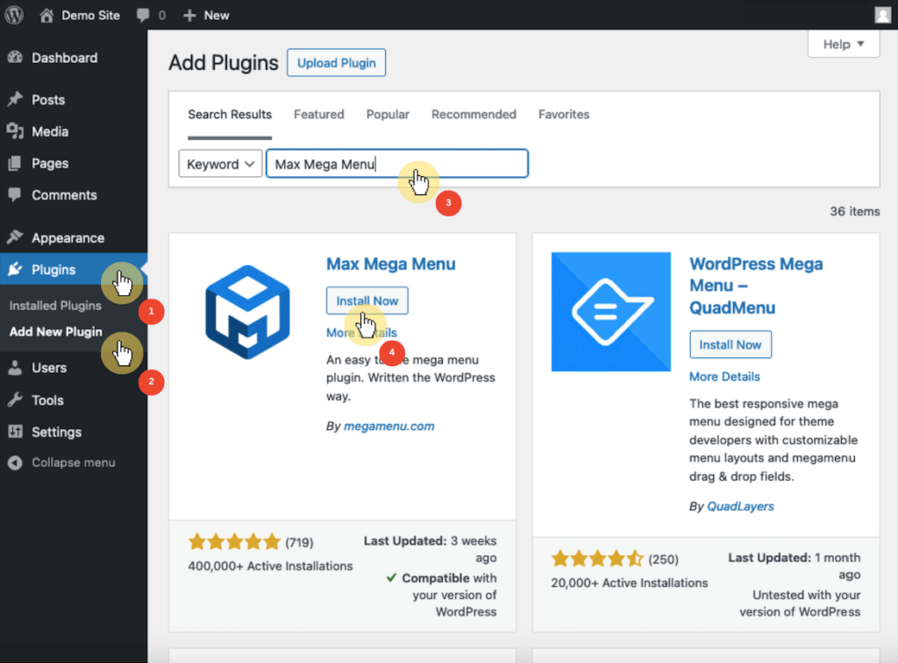Open the Dashboard menu item
Image resolution: width=898 pixels, height=663 pixels.
[64, 58]
